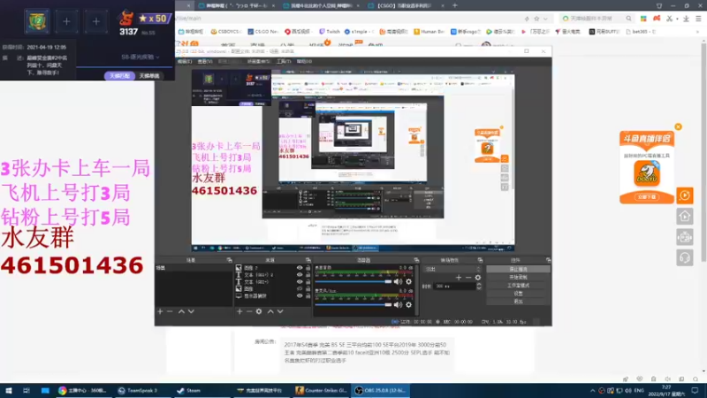Click the Exit button in OBS controls

(x=518, y=302)
